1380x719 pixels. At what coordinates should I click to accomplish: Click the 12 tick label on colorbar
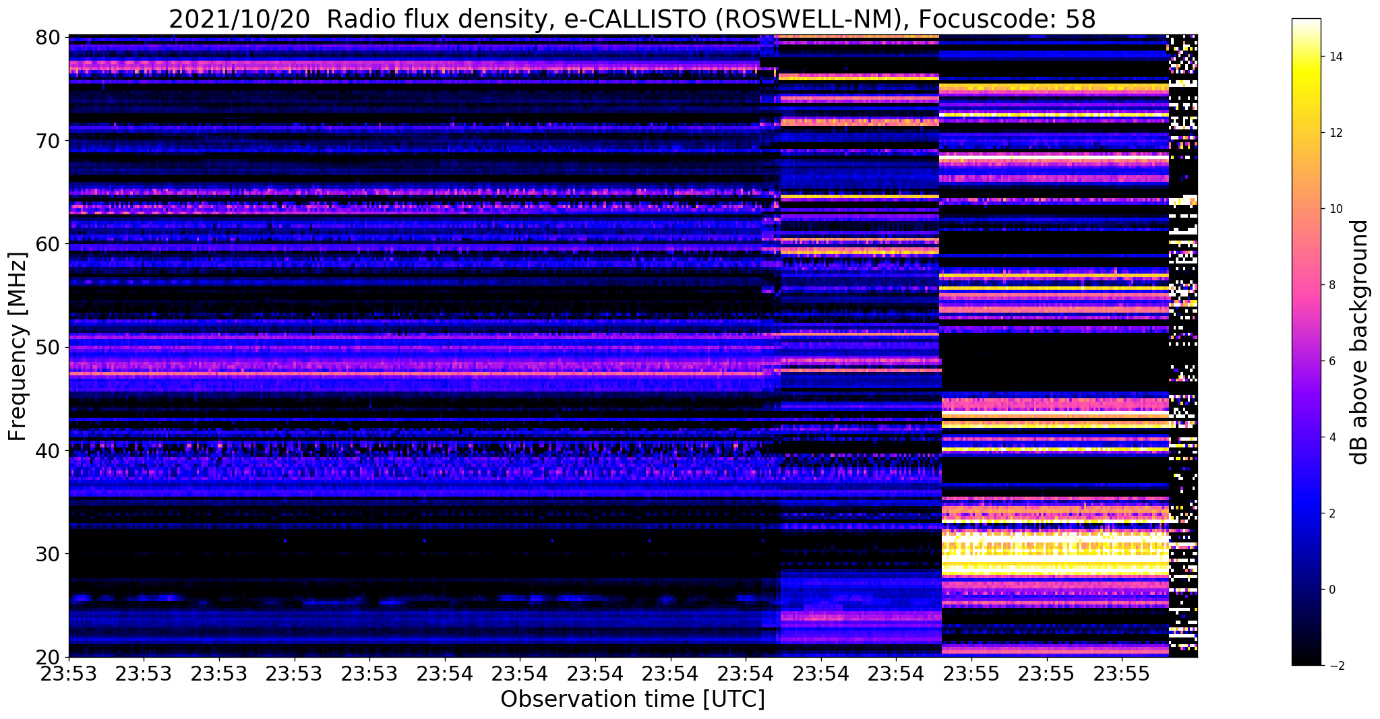(1334, 133)
